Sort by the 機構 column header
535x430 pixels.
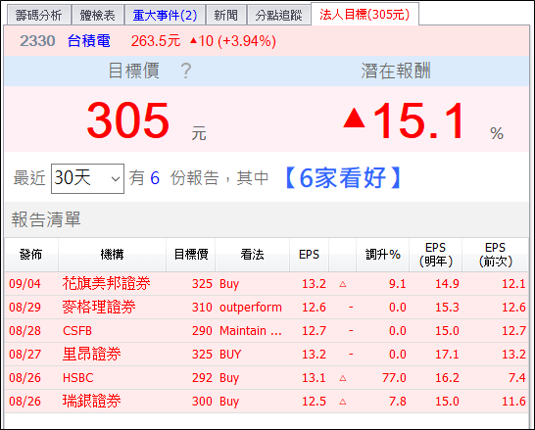[112, 255]
